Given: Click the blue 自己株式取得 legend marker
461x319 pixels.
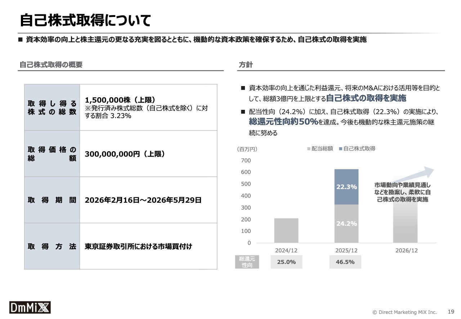Looking at the screenshot, I should coord(340,149).
